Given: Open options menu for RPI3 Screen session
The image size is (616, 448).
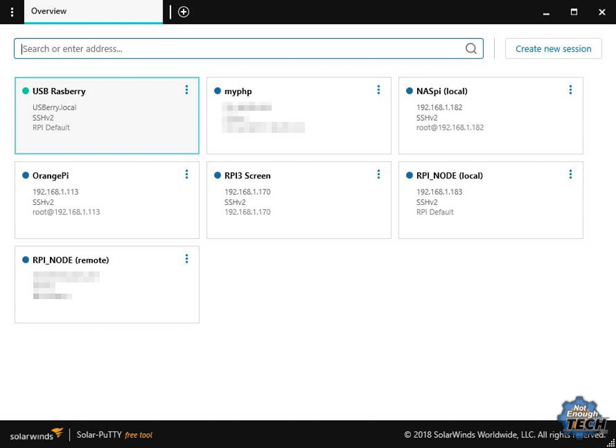Looking at the screenshot, I should [x=378, y=174].
